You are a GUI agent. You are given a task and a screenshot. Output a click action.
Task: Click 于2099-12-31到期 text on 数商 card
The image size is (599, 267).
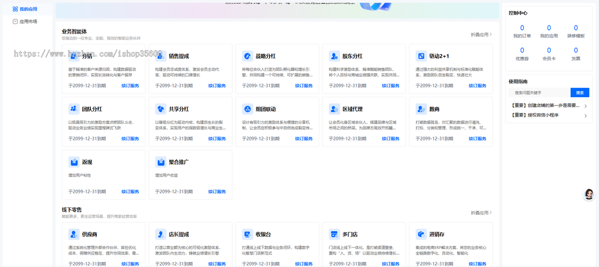tap(434, 138)
